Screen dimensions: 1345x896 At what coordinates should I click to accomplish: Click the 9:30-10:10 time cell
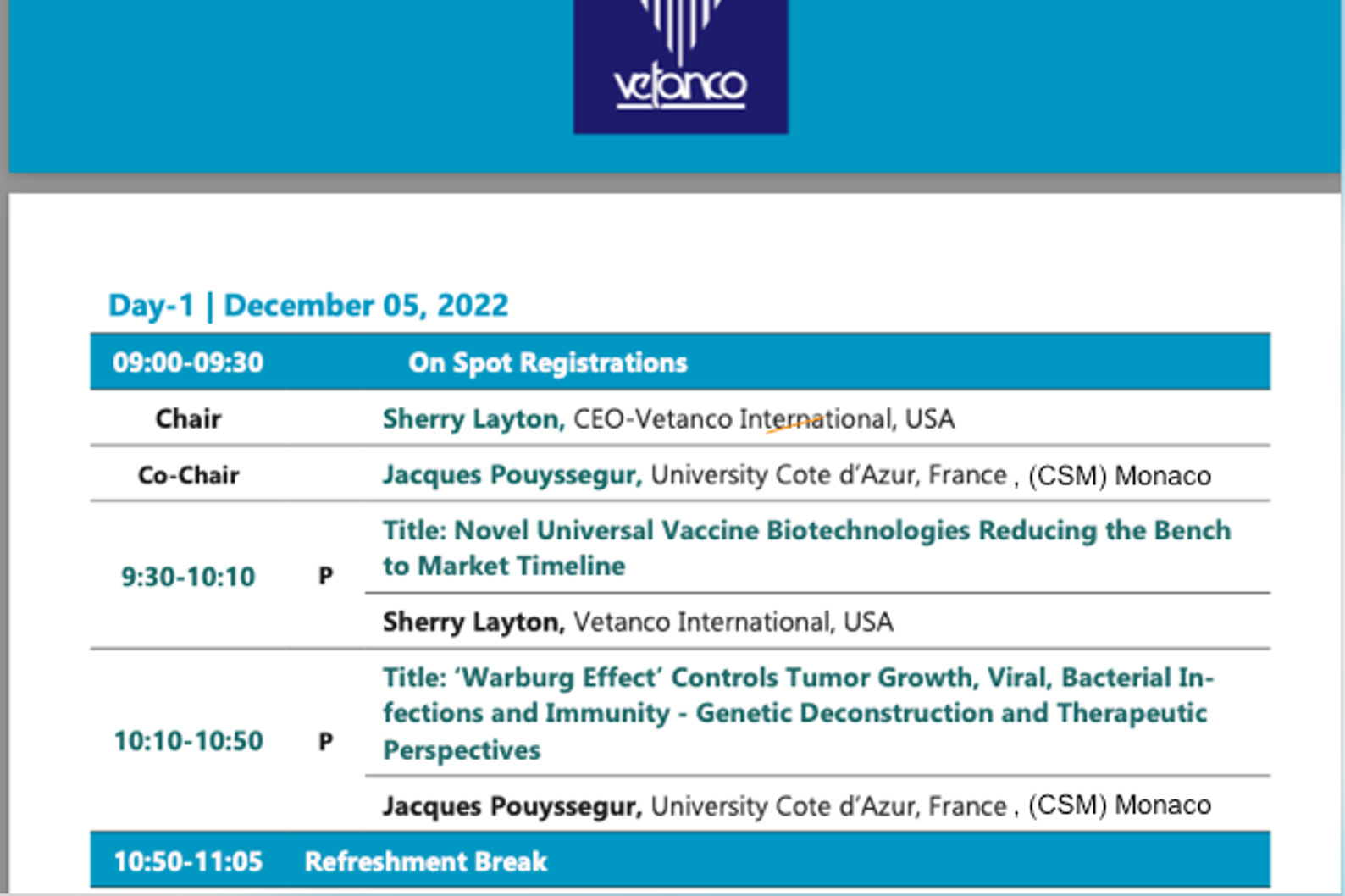pyautogui.click(x=188, y=577)
